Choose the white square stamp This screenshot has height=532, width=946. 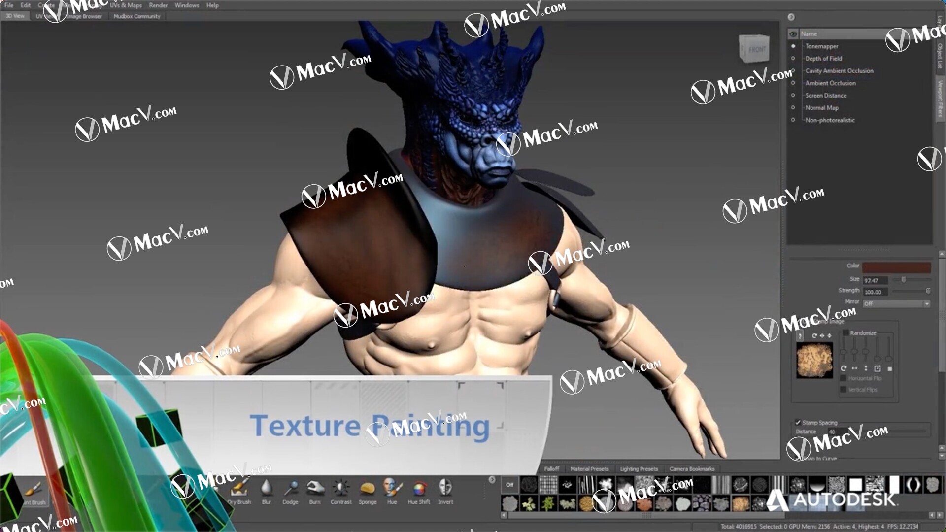click(855, 485)
